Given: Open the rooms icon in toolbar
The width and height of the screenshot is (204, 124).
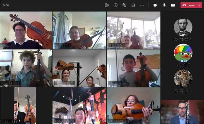Looking at the screenshot, I should 133,5.
